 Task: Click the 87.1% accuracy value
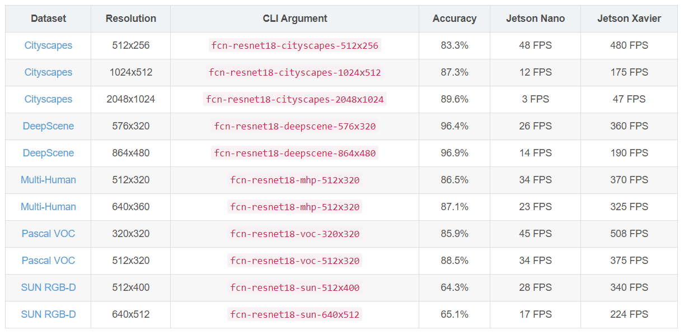click(x=455, y=207)
